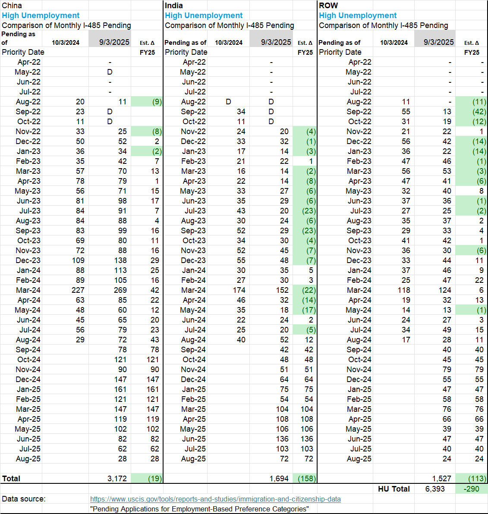Screen dimensions: 488x514
Task: Click the "Data source:" label cell
Action: [x=24, y=499]
